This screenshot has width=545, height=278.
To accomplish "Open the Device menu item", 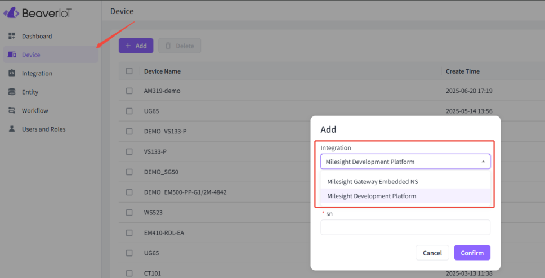I will coord(51,55).
